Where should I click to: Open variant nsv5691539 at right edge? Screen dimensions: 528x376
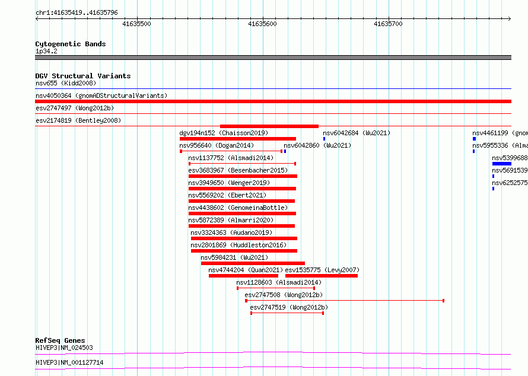[x=510, y=170]
